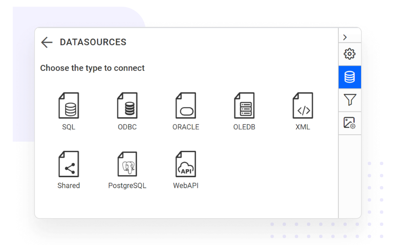
Task: Click the DATASOURCES heading text
Action: [x=93, y=42]
